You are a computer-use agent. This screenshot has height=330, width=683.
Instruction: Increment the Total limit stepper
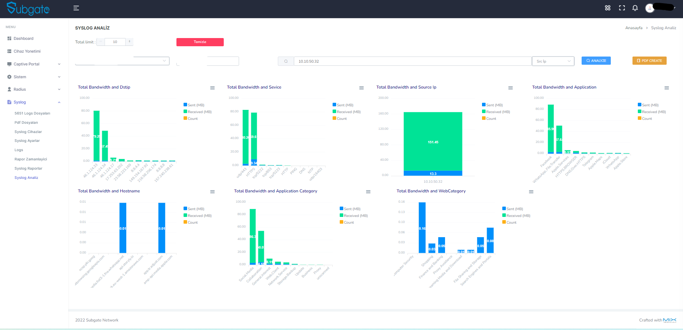pyautogui.click(x=129, y=42)
